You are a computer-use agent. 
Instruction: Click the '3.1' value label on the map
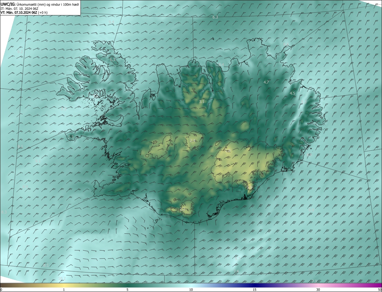point(202,102)
